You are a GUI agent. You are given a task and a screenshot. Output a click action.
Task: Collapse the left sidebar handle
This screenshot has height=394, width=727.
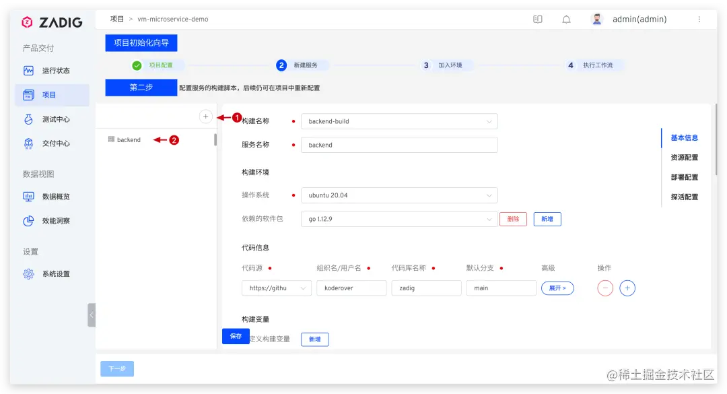coord(92,315)
